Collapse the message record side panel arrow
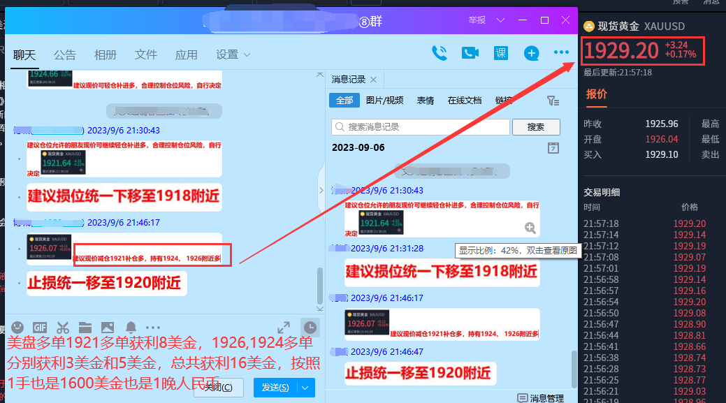Viewport: 726px width, 403px height. (x=321, y=190)
